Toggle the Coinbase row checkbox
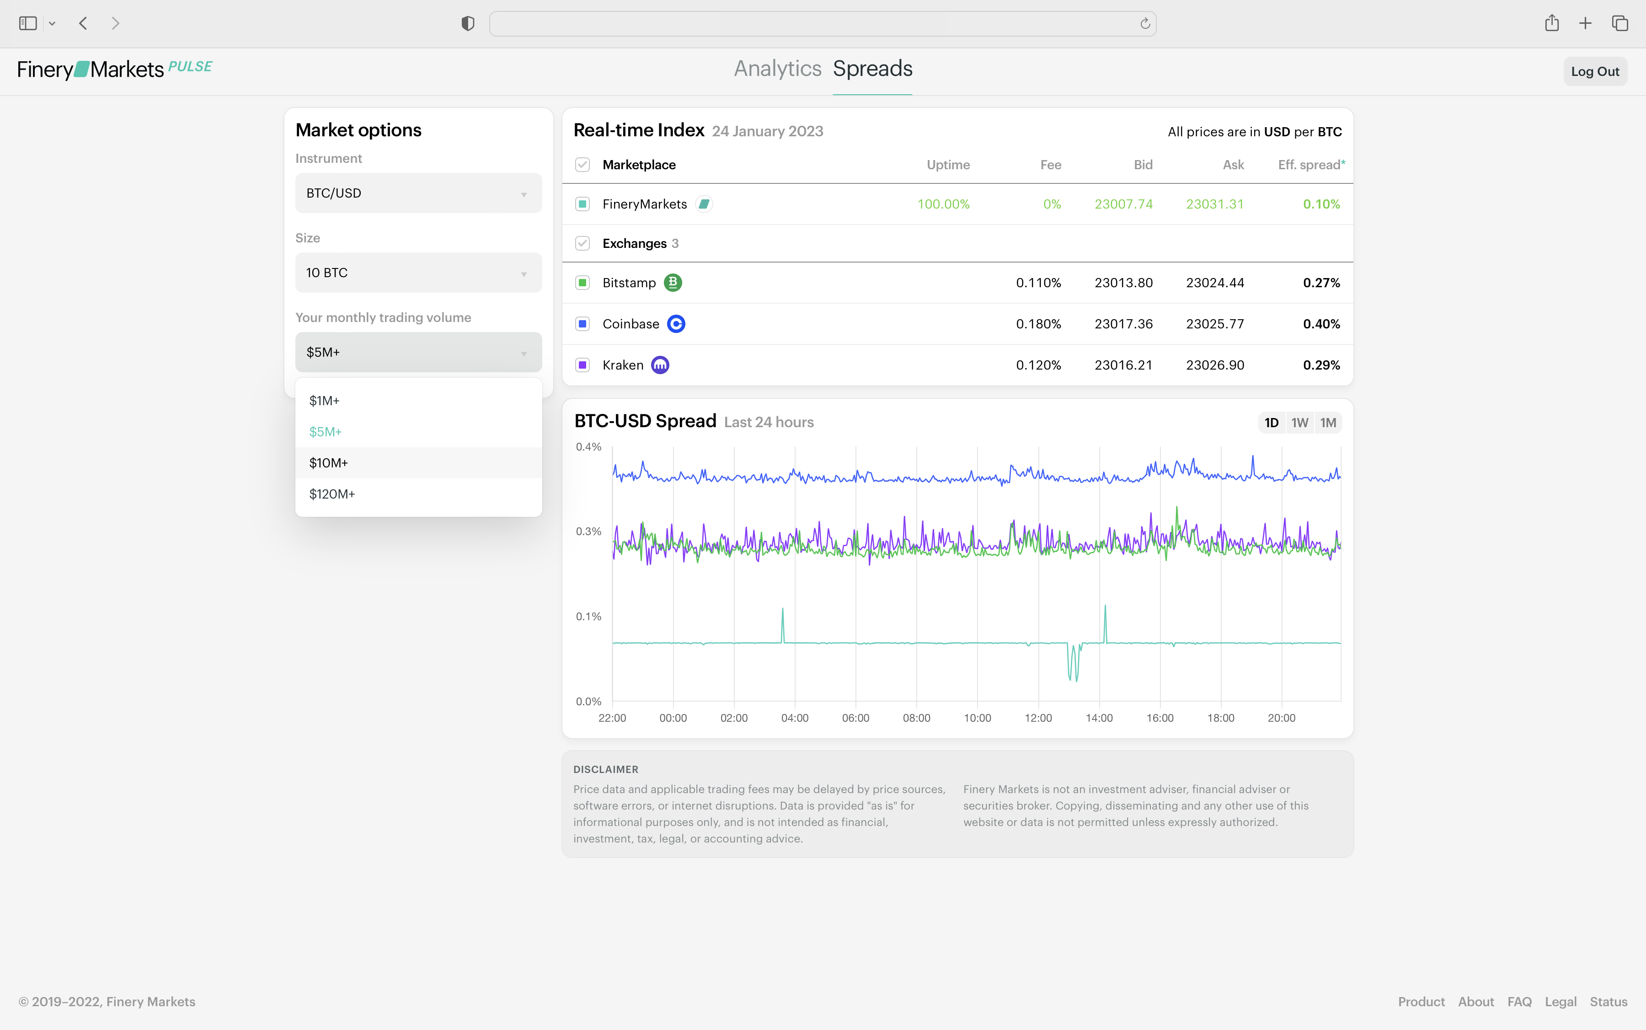This screenshot has width=1646, height=1030. coord(582,323)
